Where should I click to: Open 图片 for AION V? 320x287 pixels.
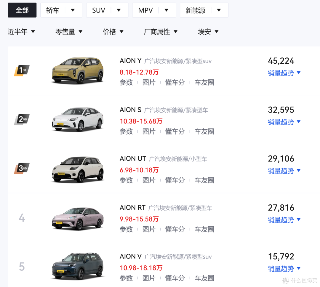(149, 278)
